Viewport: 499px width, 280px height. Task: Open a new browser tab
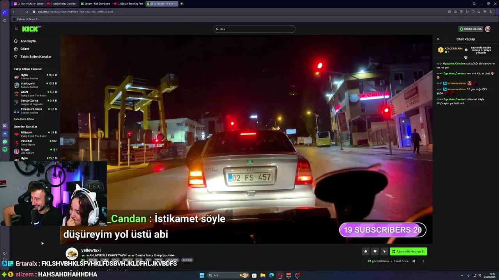pos(181,3)
